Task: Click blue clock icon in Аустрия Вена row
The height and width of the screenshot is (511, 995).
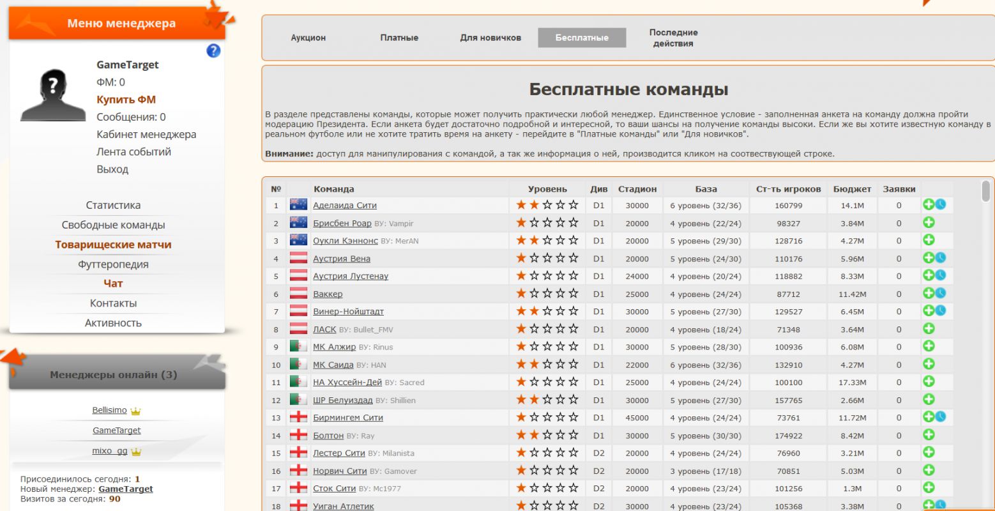Action: tap(940, 258)
